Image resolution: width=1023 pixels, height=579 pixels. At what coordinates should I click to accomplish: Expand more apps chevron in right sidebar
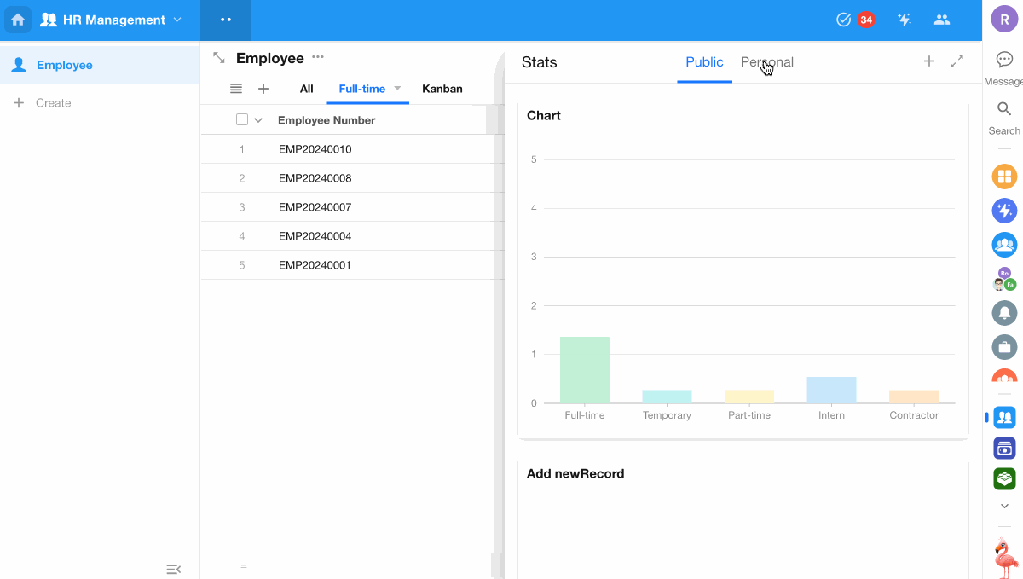[1004, 507]
